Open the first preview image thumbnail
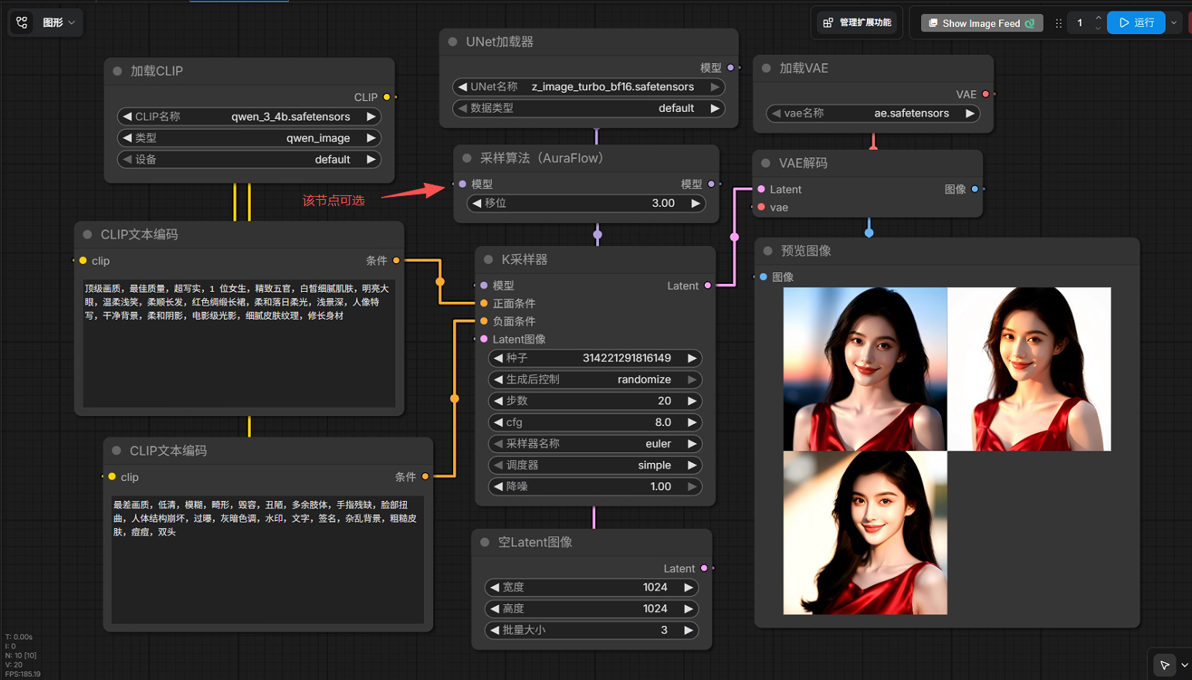 [865, 369]
